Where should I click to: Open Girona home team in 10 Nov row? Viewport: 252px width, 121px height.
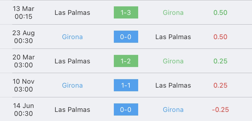(x=72, y=86)
